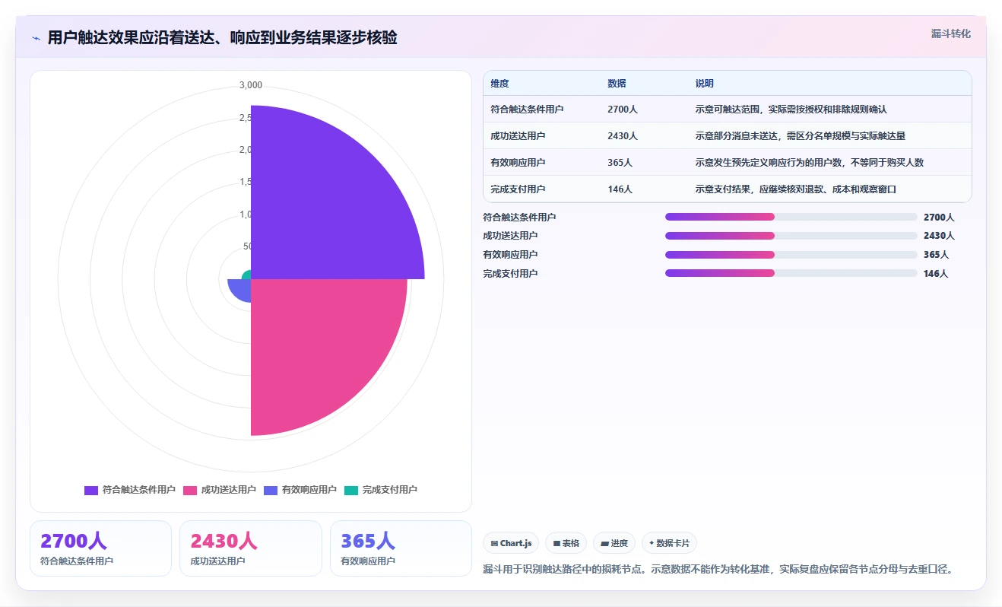Click the lightning icon beside the page title

pyautogui.click(x=36, y=38)
